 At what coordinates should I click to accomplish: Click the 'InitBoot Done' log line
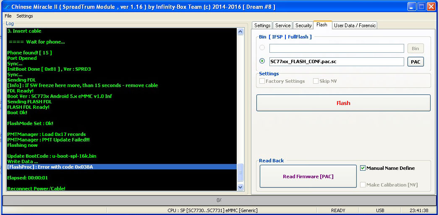coord(49,69)
